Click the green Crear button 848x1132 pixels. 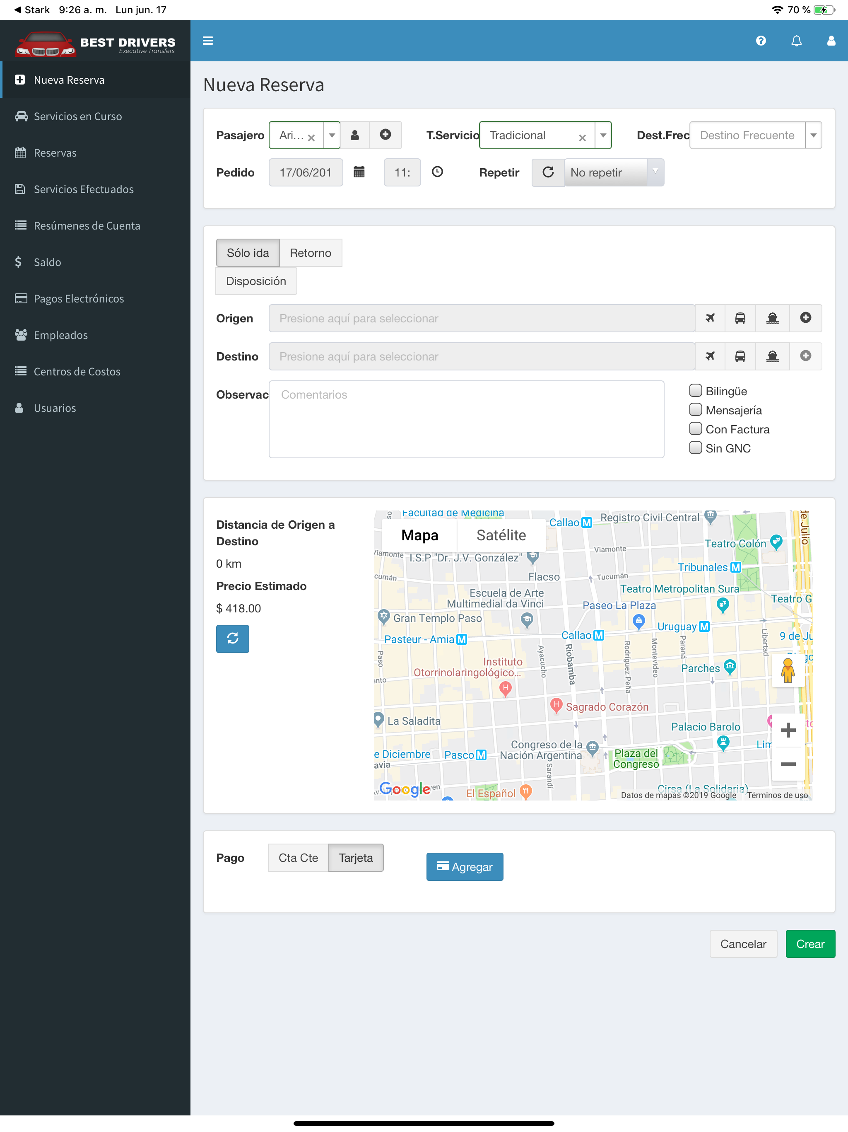pos(810,943)
